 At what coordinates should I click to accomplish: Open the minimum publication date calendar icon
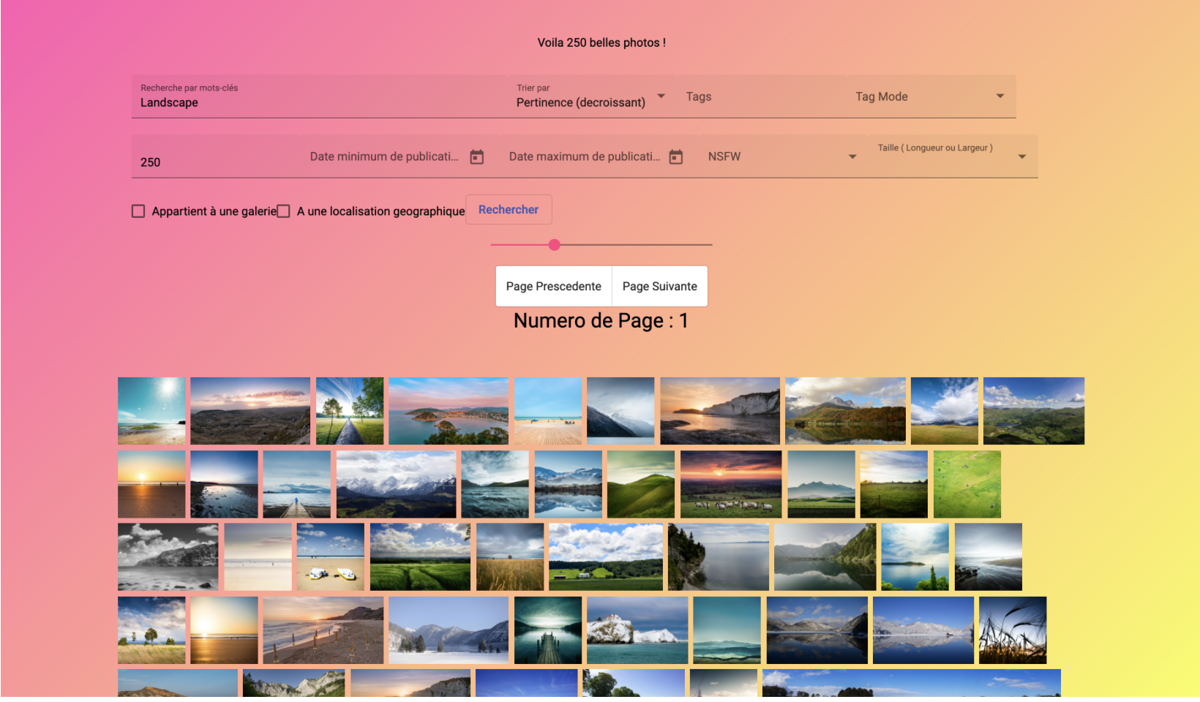pos(476,157)
